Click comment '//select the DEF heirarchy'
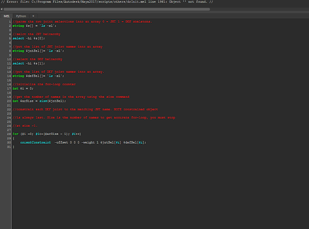Image resolution: width=309 pixels, height=229 pixels. [x=38, y=59]
